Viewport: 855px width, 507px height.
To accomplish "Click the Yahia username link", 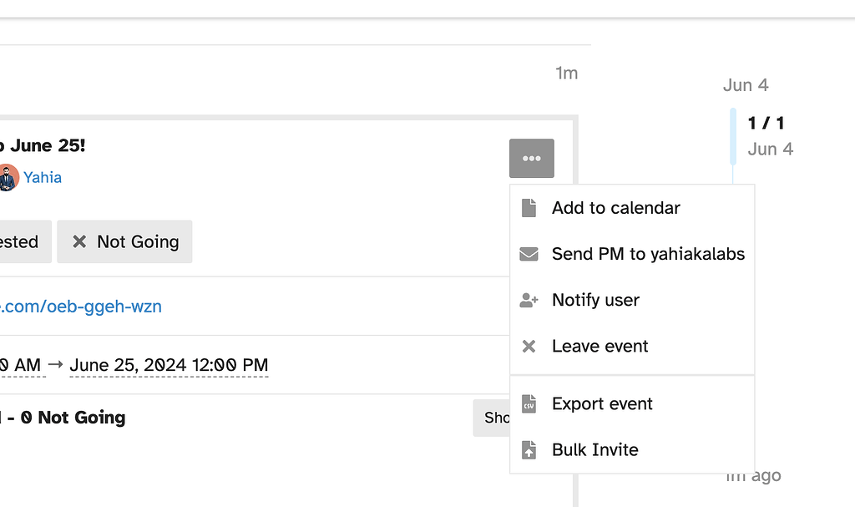I will [x=42, y=177].
